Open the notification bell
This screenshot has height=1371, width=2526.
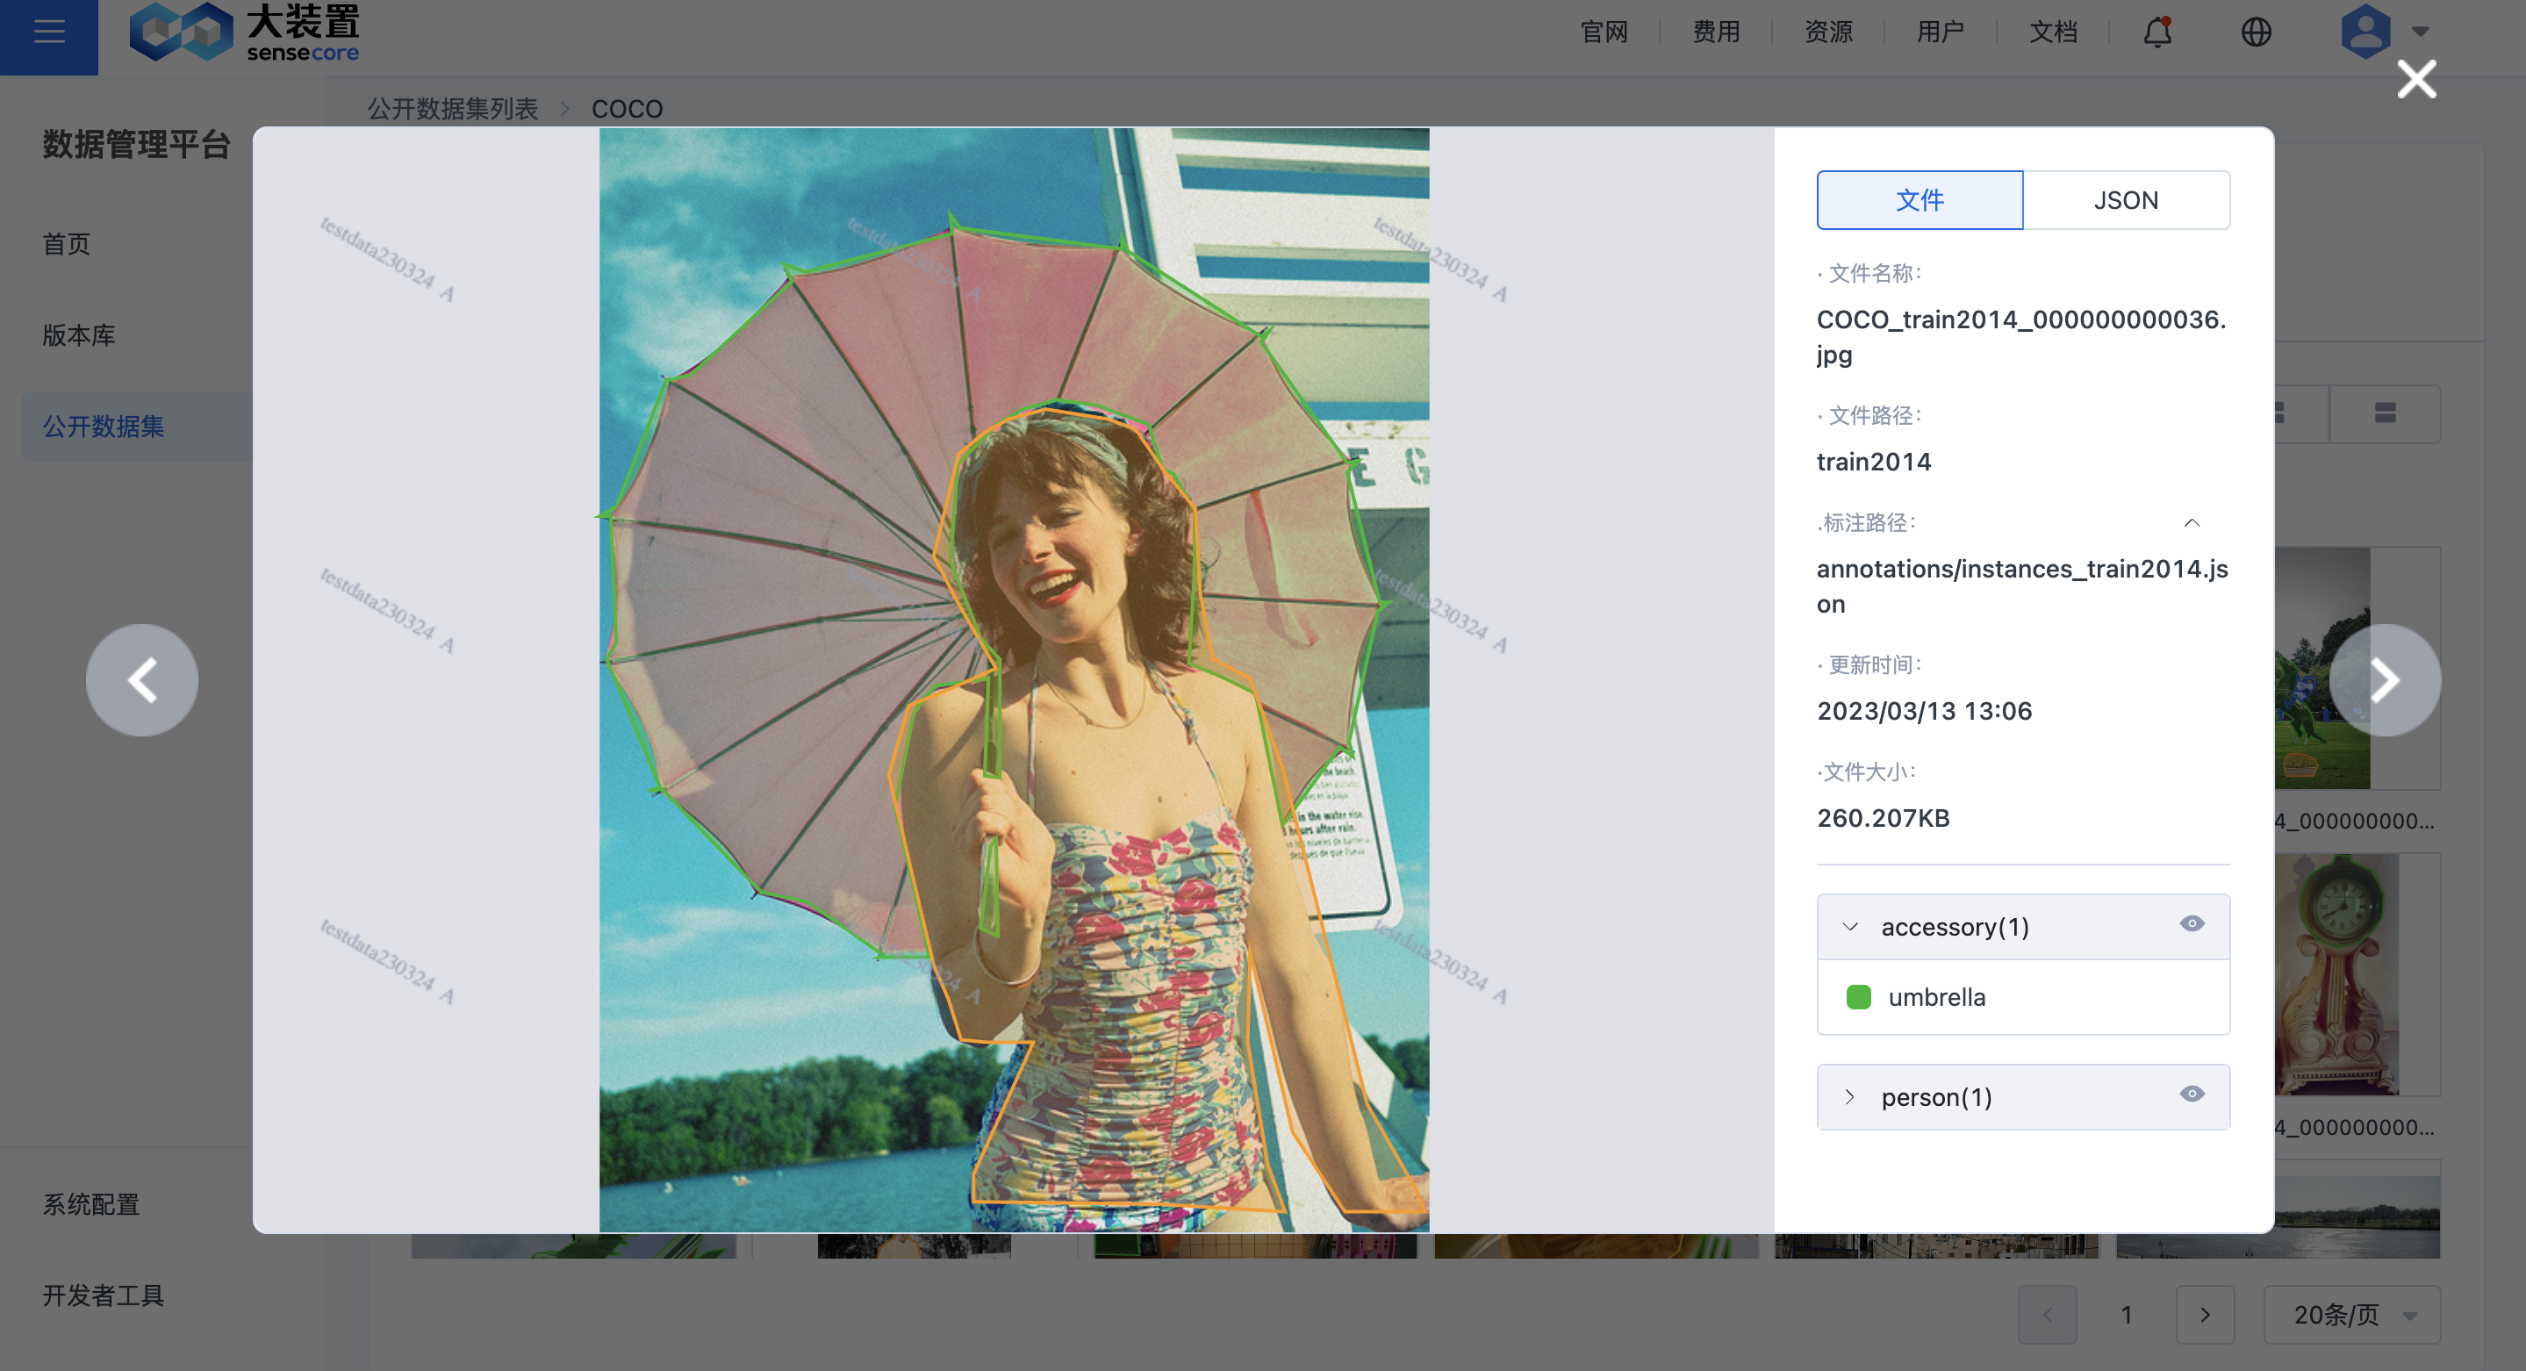(x=2156, y=32)
